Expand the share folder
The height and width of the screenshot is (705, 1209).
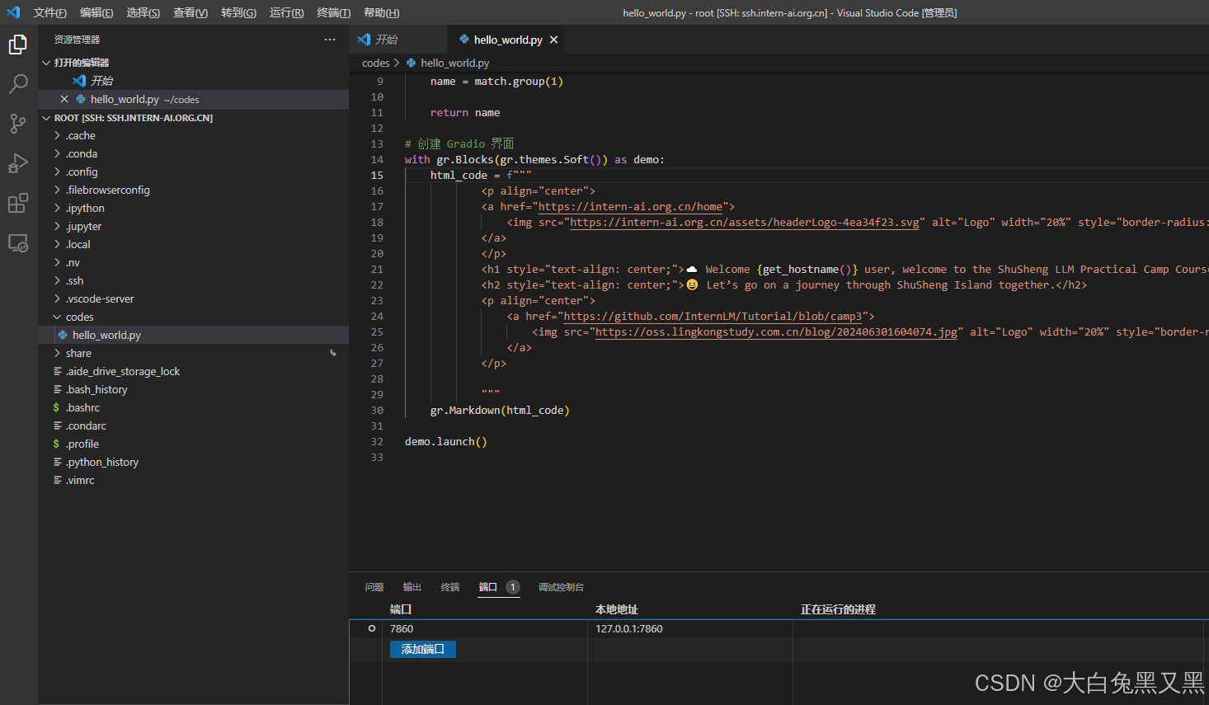click(x=193, y=353)
